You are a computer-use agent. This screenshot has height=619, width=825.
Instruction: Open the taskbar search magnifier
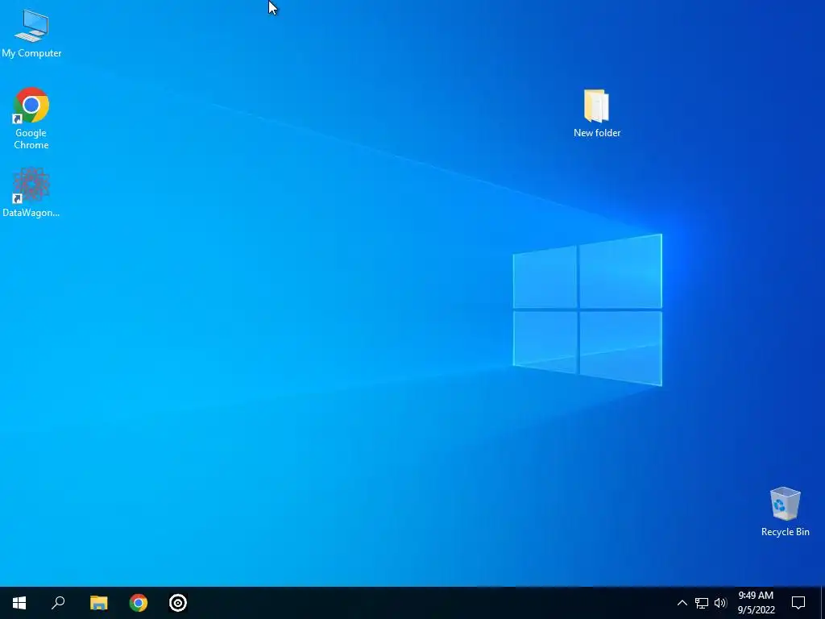[x=58, y=603]
